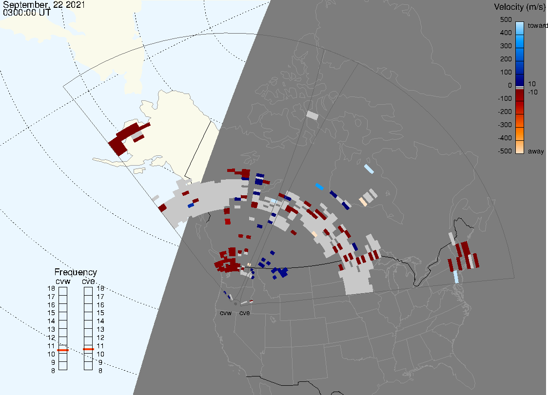Click the "300" tick label on velocity scale
Viewport: 548px width, 395px height.
506,46
